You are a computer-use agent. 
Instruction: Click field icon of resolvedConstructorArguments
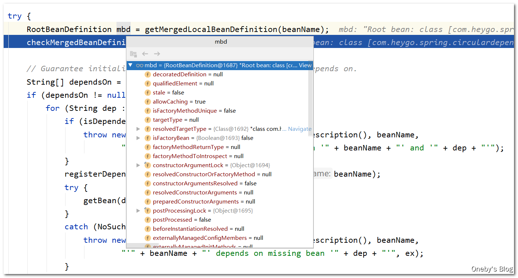(147, 193)
